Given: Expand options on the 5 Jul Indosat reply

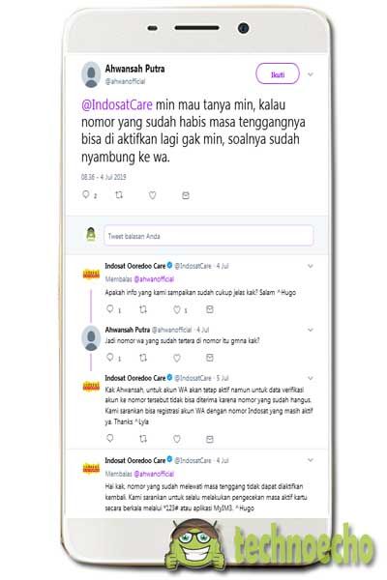Looking at the screenshot, I should [311, 378].
